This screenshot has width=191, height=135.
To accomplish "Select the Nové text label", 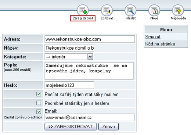I will click(154, 18).
